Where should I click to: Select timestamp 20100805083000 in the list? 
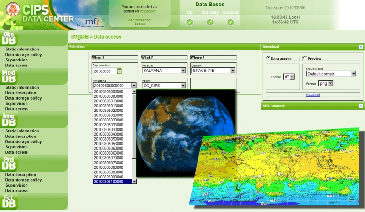tap(112, 172)
